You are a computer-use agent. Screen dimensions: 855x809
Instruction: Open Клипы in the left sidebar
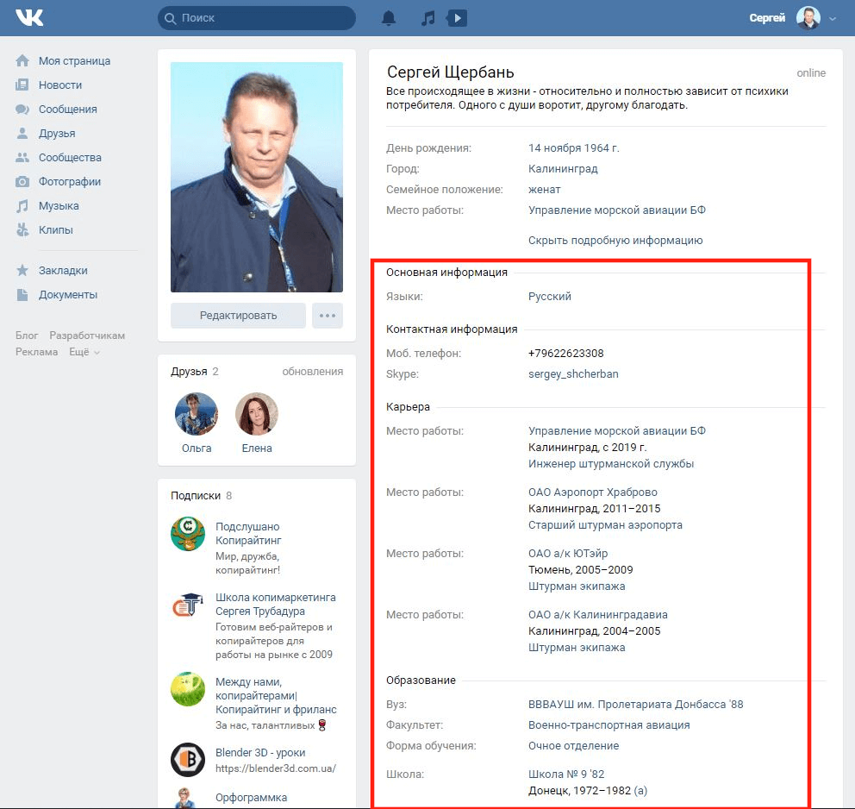[x=55, y=230]
